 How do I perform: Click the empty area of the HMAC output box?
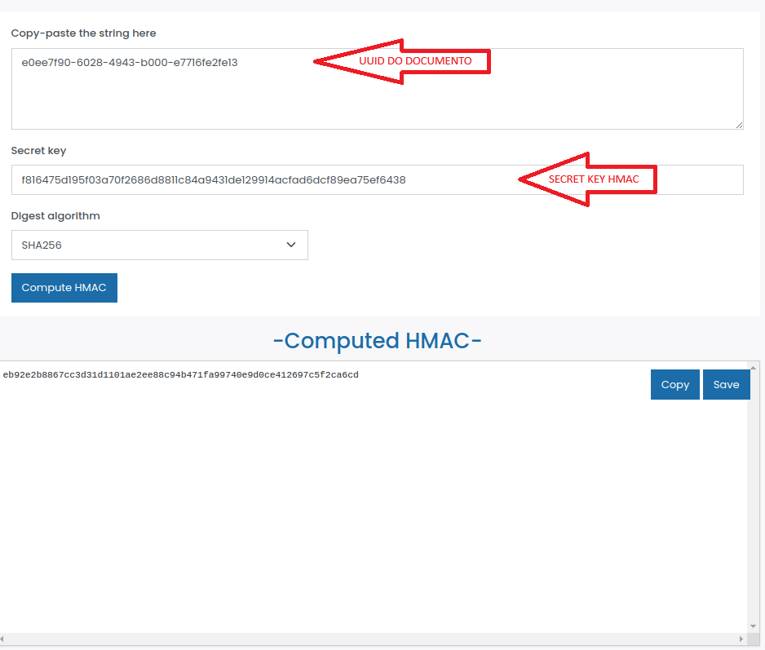coord(367,514)
